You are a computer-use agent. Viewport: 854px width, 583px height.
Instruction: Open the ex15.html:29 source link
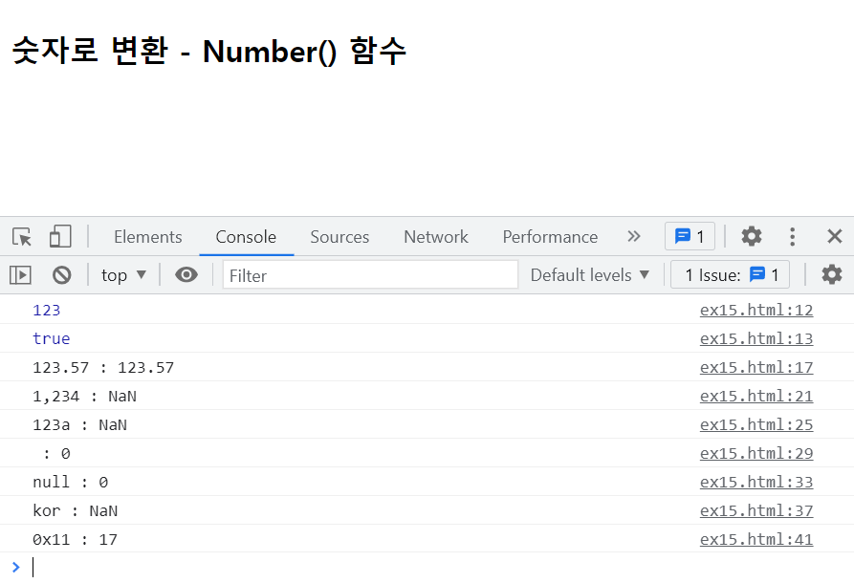click(x=755, y=453)
